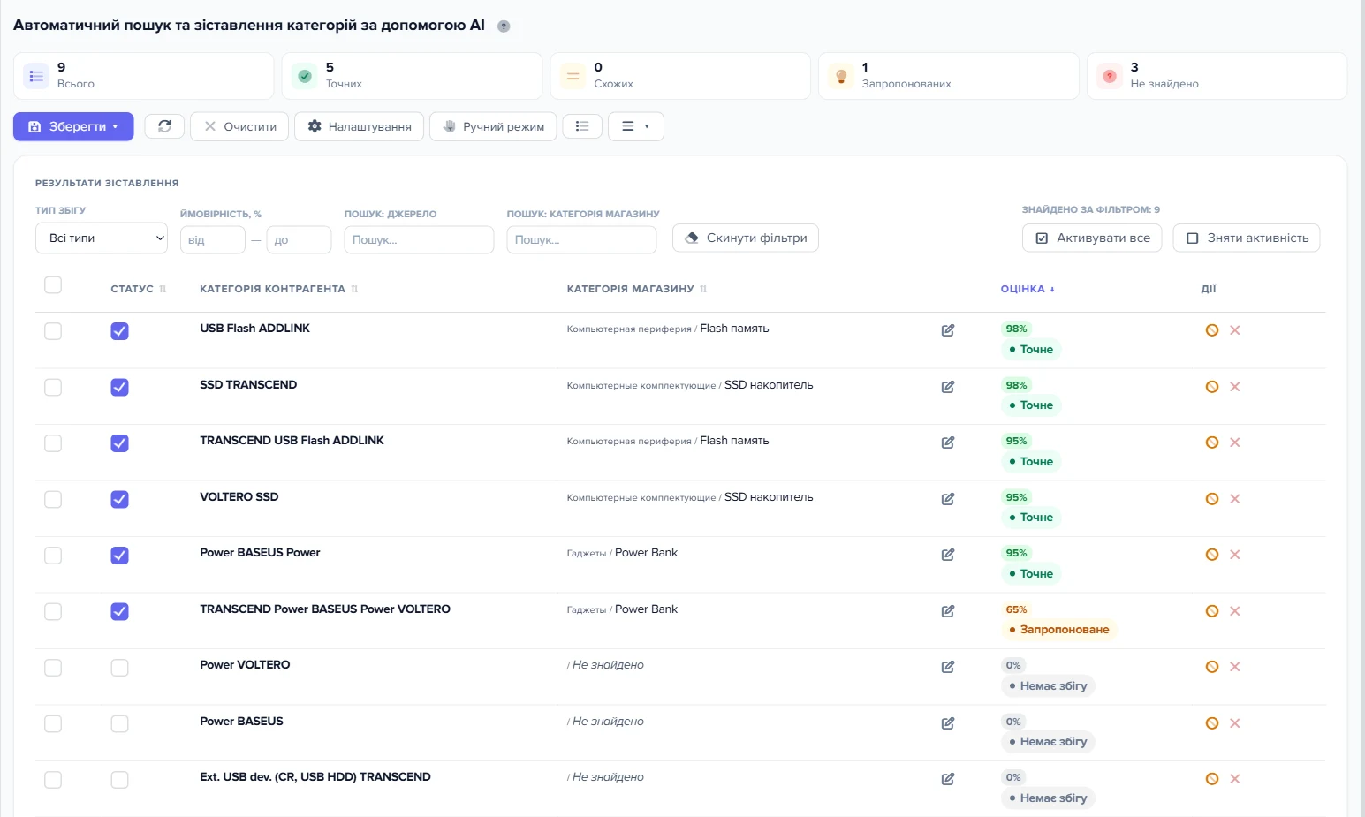
Task: Switch to Ручний режим button
Action: pyautogui.click(x=493, y=126)
